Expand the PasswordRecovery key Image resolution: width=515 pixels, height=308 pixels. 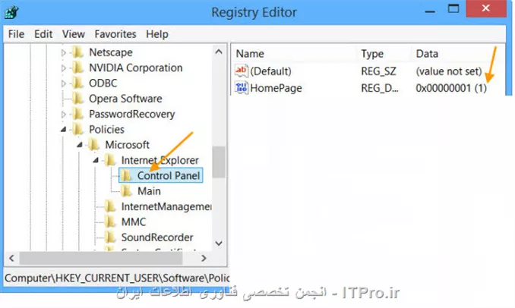(x=64, y=114)
